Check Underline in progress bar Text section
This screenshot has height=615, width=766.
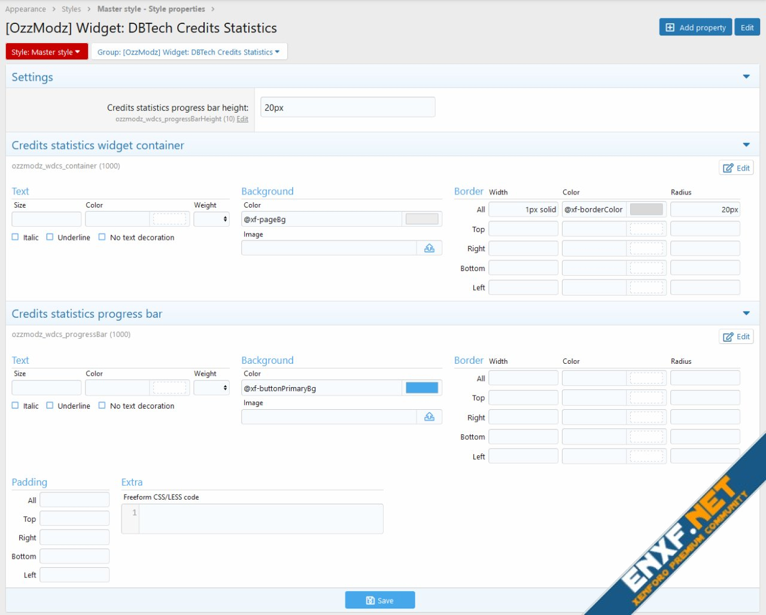pyautogui.click(x=50, y=406)
